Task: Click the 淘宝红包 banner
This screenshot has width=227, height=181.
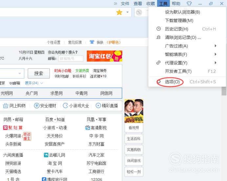Action: pyautogui.click(x=105, y=56)
